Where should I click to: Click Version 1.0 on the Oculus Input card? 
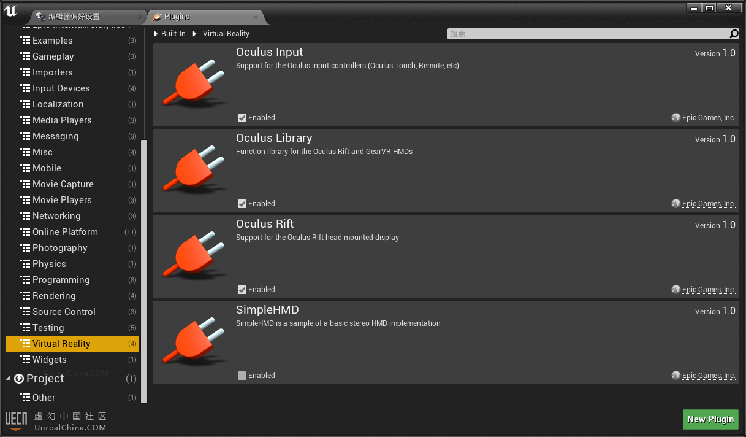point(715,53)
